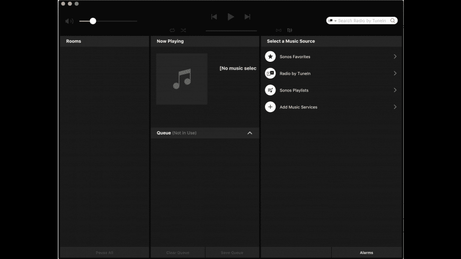Viewport: 461px width, 259px height.
Task: Click the Sonos Favorites star icon
Action: [x=270, y=57]
